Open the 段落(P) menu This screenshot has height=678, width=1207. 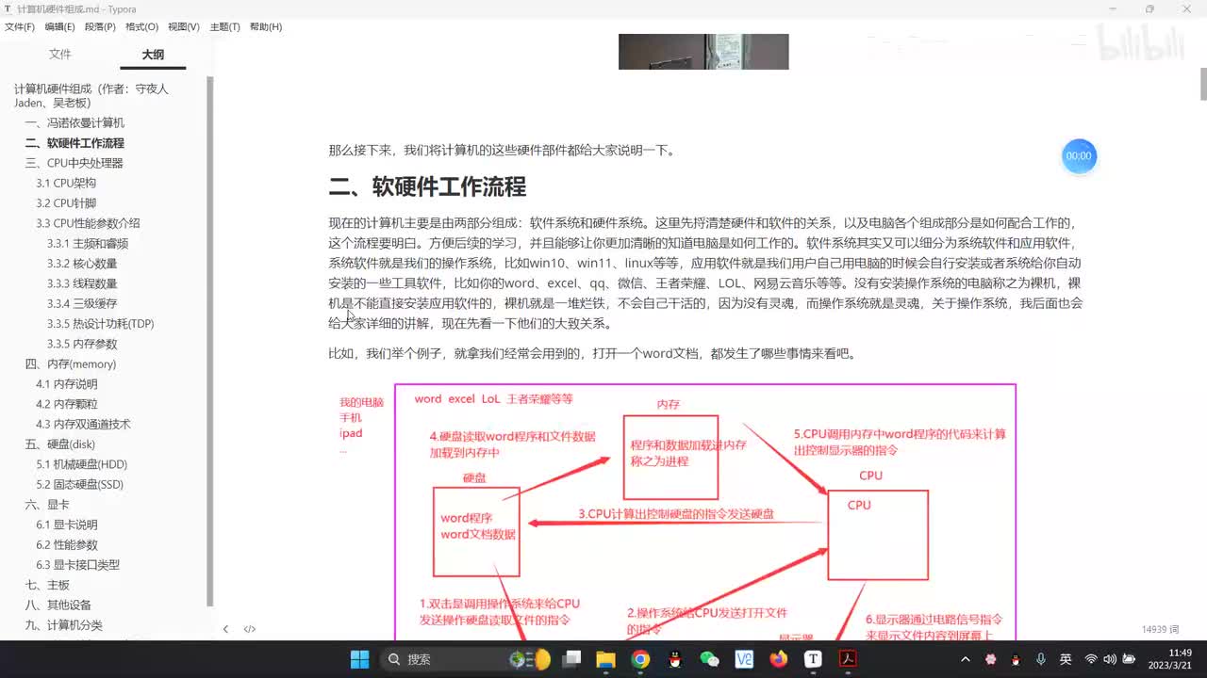pyautogui.click(x=100, y=27)
